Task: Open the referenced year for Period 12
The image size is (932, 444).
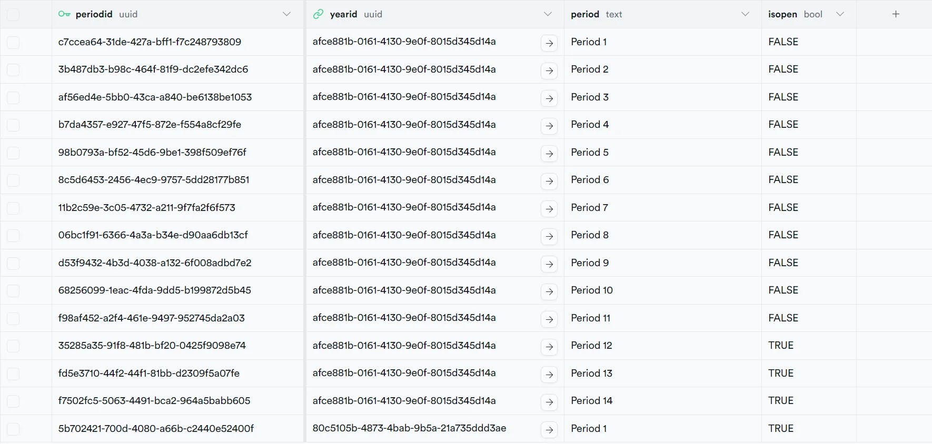Action: coord(549,347)
